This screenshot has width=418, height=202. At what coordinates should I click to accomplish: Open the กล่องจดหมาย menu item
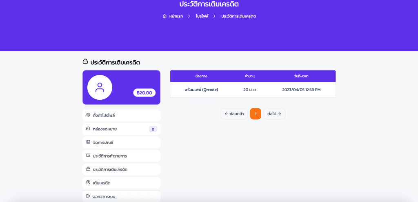point(122,129)
